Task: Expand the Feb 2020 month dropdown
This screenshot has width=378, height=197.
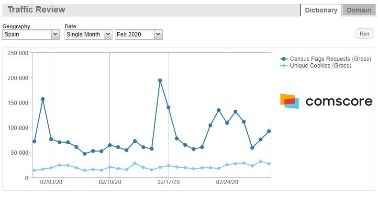Action: coord(138,35)
